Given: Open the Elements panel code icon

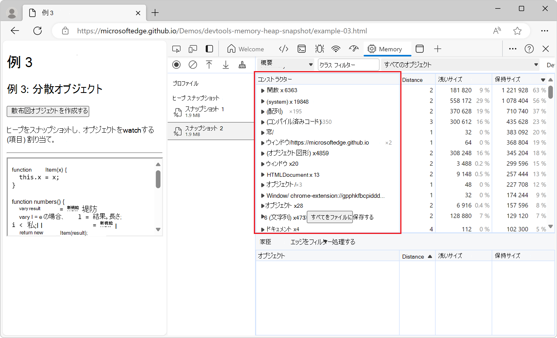Looking at the screenshot, I should click(x=284, y=49).
